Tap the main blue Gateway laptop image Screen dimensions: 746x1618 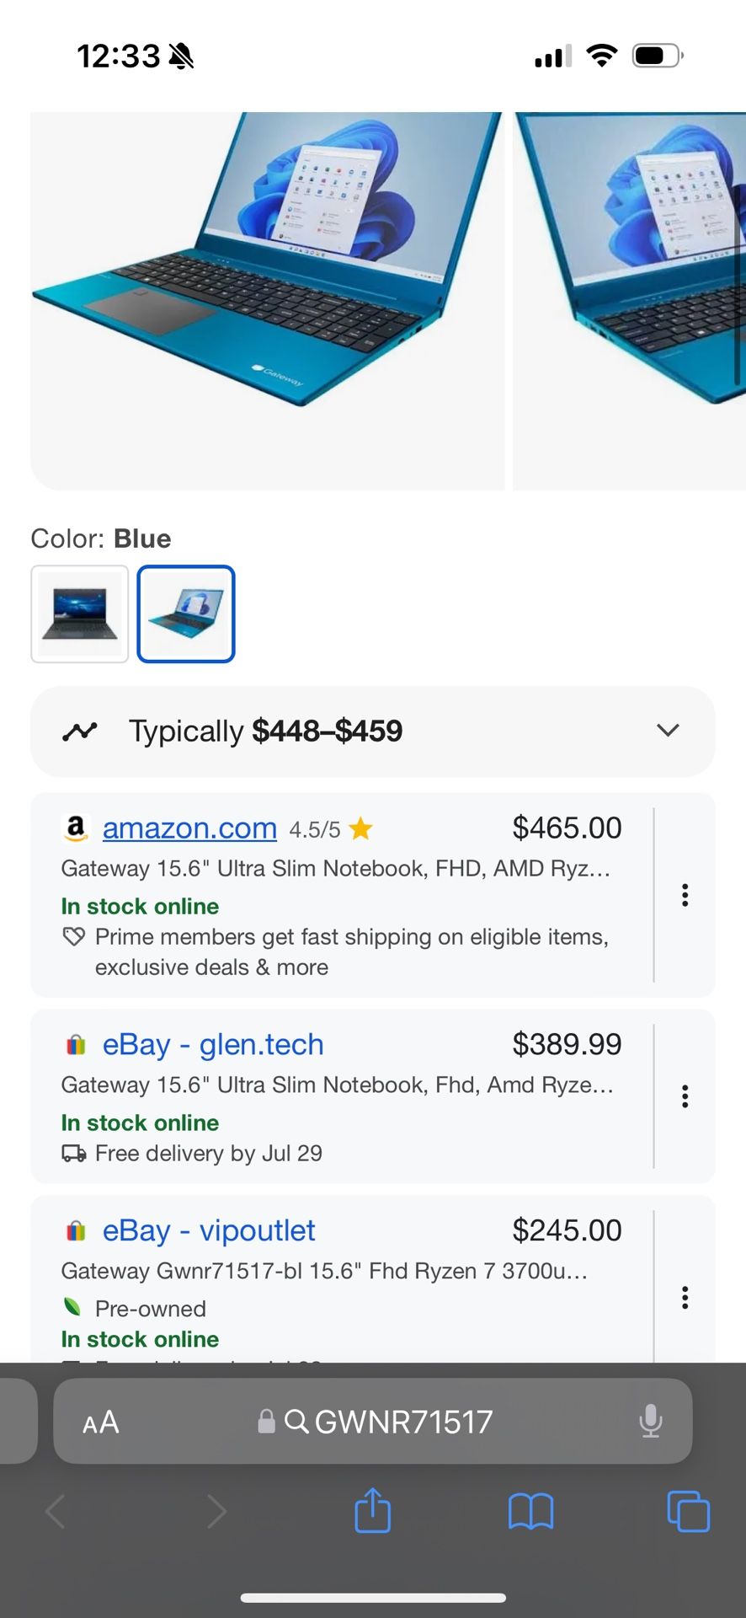(x=267, y=300)
